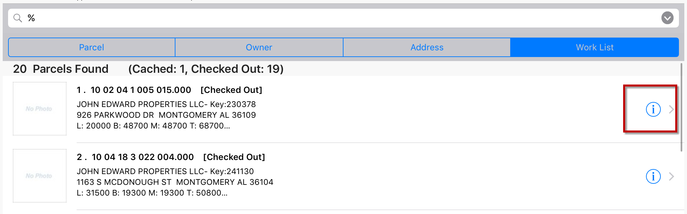Click the results list vertical scrollbar
Viewport: 687px width, 214px height.
coord(682,107)
